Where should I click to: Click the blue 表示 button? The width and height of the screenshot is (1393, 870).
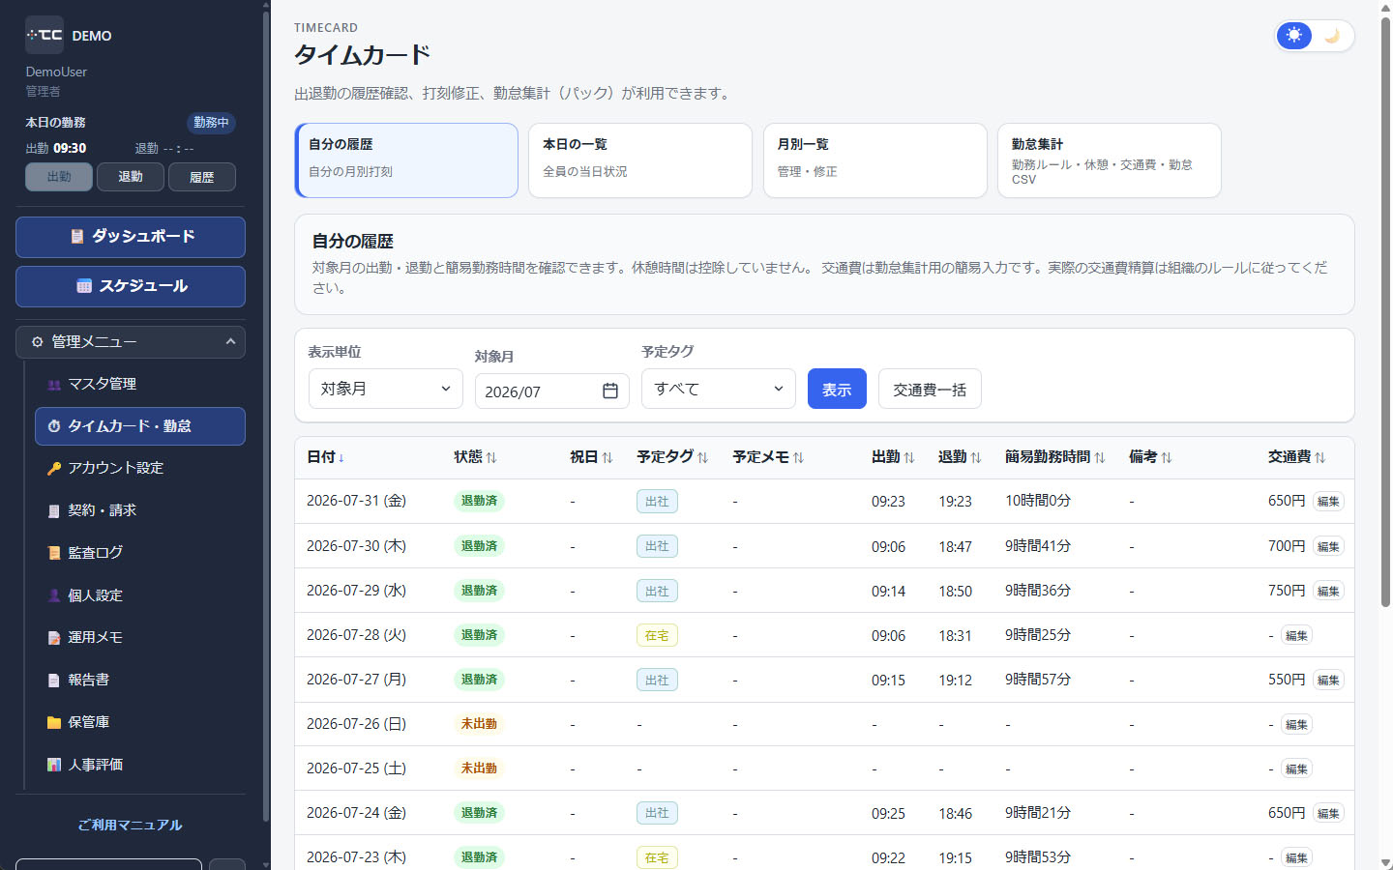tap(837, 389)
